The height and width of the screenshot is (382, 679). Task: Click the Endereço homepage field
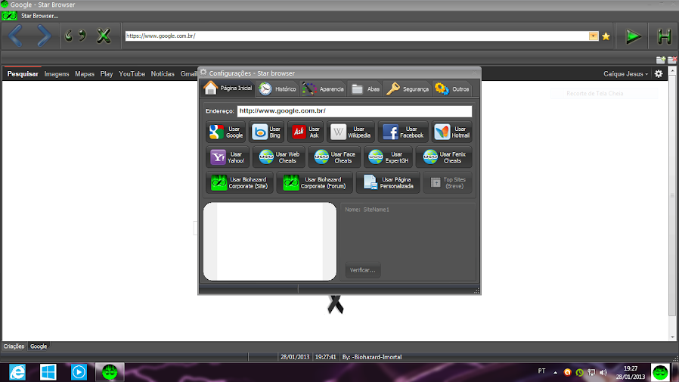point(354,111)
